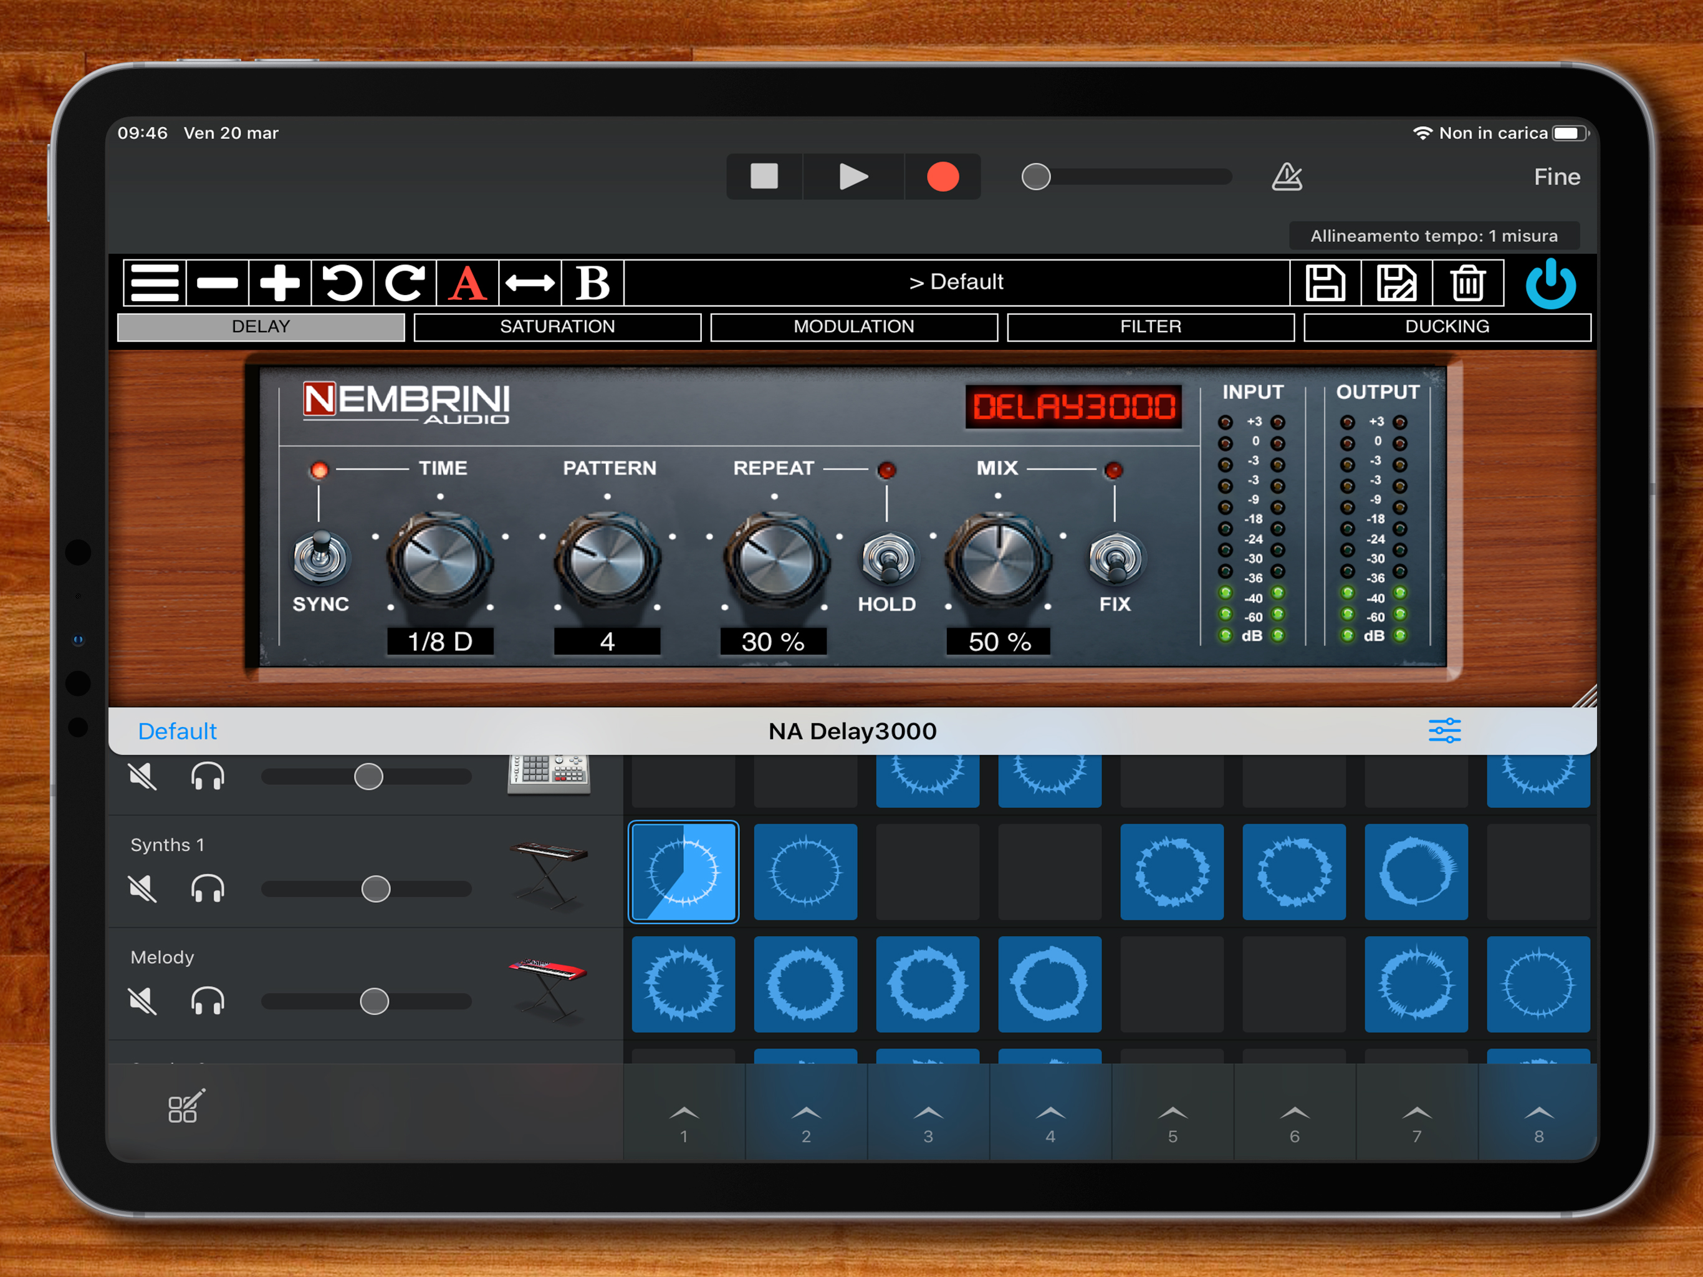Image resolution: width=1703 pixels, height=1277 pixels.
Task: Tap Allineamento tempo: 1 misura
Action: [1434, 236]
